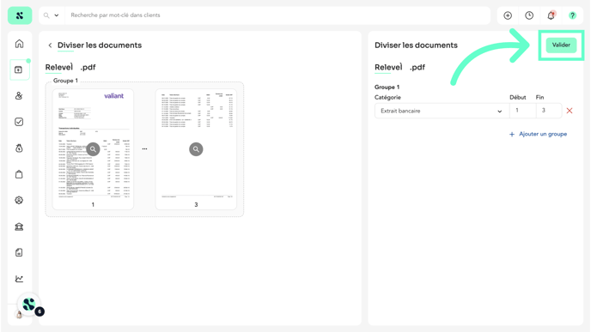Open the money bag icon in sidebar
Image resolution: width=591 pixels, height=332 pixels.
click(x=19, y=148)
